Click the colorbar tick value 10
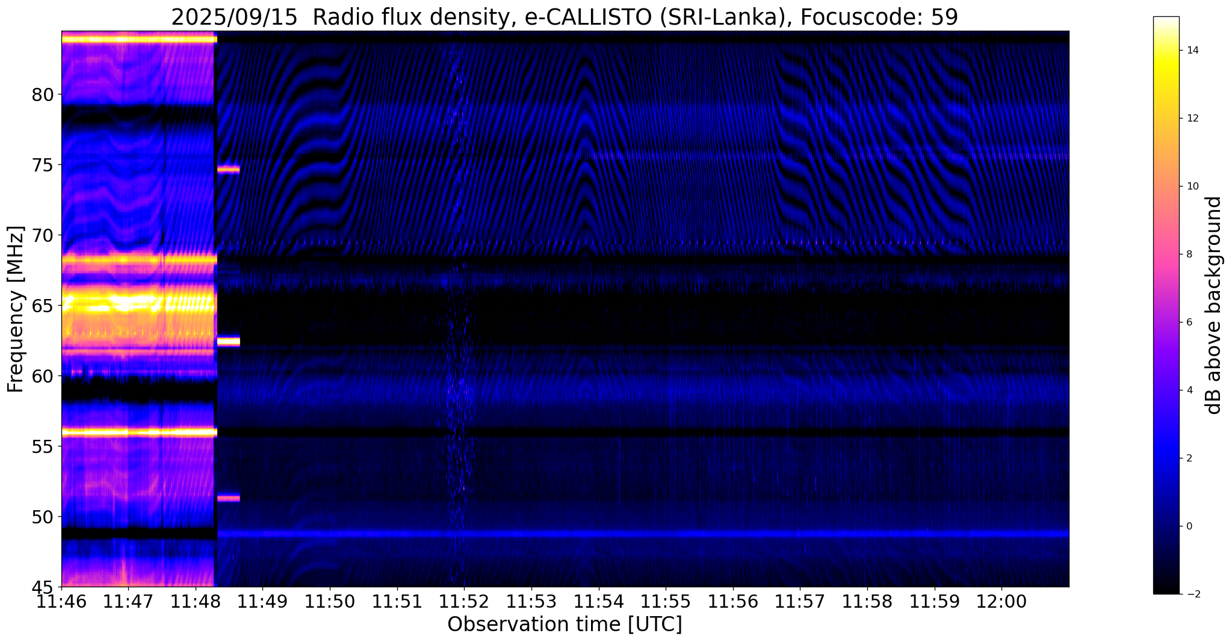The width and height of the screenshot is (1232, 642). 1192,187
